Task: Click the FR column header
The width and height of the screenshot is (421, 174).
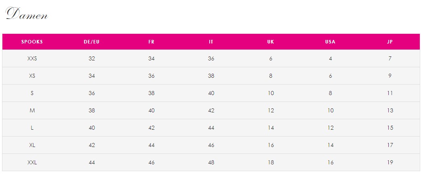Action: [x=151, y=42]
